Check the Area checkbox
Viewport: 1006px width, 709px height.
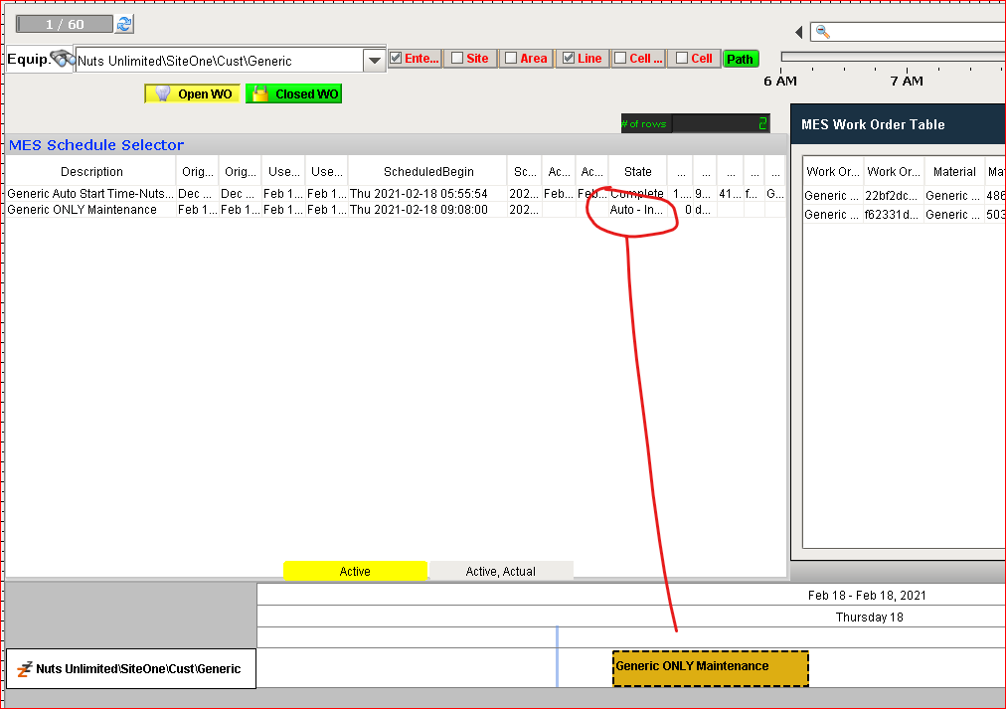pyautogui.click(x=511, y=58)
